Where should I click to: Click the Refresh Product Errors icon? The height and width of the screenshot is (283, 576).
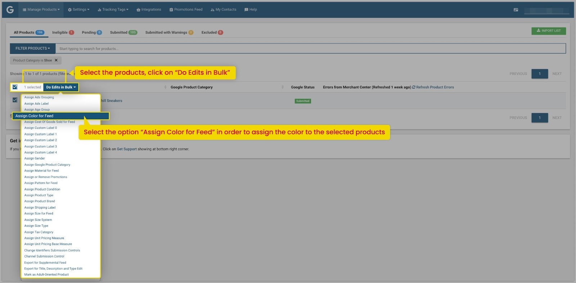click(414, 87)
